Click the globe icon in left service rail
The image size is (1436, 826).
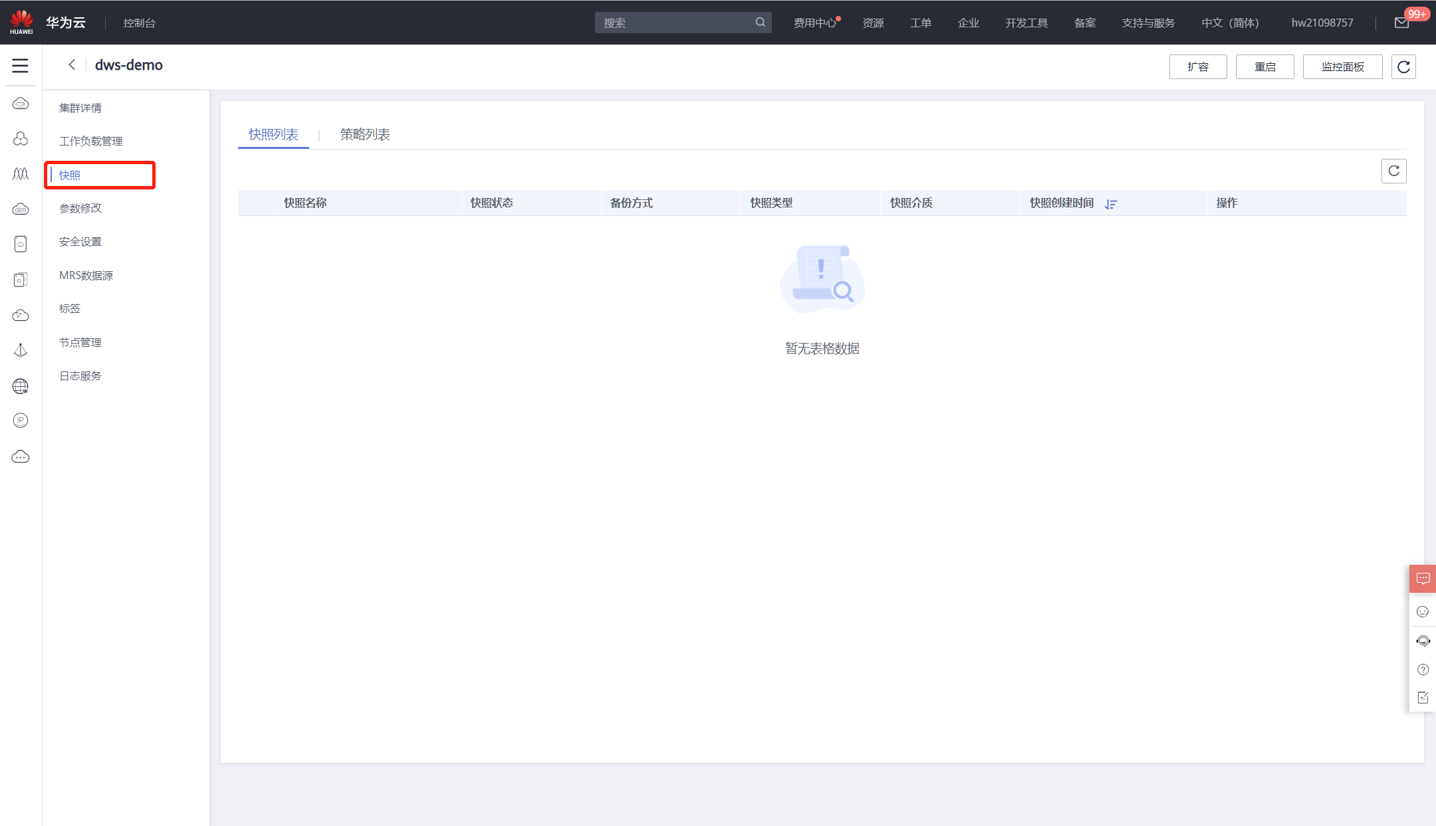[21, 386]
